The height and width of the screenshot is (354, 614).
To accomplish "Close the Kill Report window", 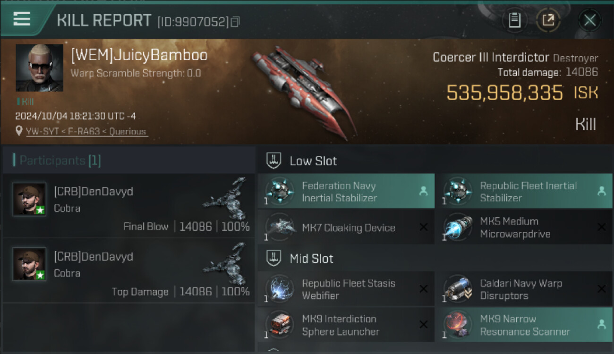I will pos(589,20).
